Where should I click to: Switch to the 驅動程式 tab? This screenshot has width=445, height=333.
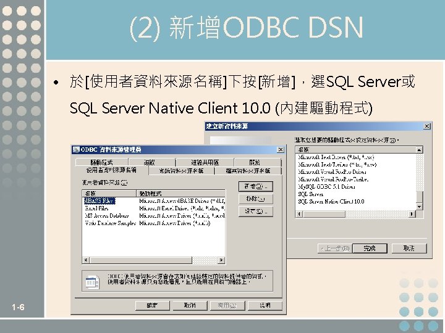(x=101, y=163)
